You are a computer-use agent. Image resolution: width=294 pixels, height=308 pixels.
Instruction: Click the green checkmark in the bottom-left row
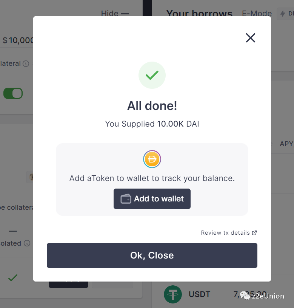[x=13, y=278]
